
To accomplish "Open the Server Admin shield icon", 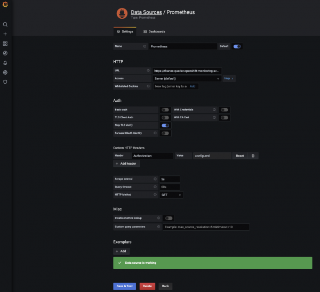I will [x=5, y=82].
